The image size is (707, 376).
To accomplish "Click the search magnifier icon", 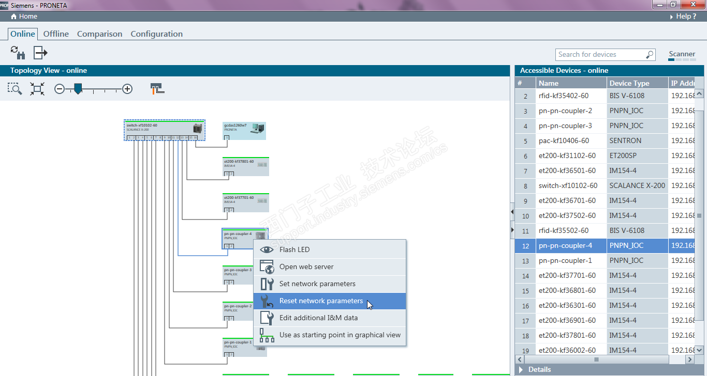I will coord(650,55).
